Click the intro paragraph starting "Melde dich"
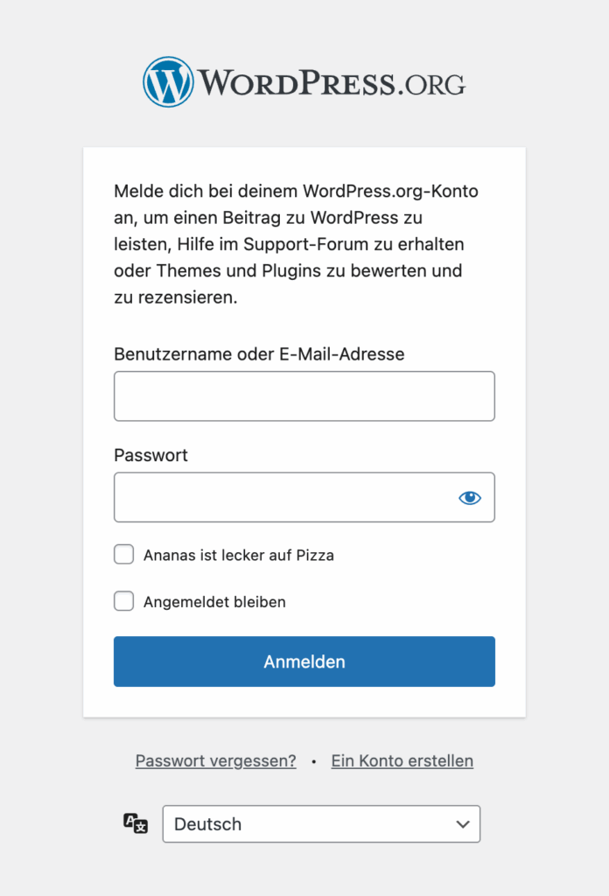This screenshot has height=896, width=609. (296, 244)
